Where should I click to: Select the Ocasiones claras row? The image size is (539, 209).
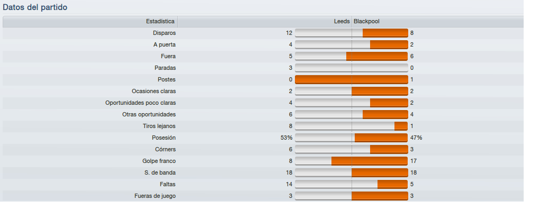tap(263, 92)
